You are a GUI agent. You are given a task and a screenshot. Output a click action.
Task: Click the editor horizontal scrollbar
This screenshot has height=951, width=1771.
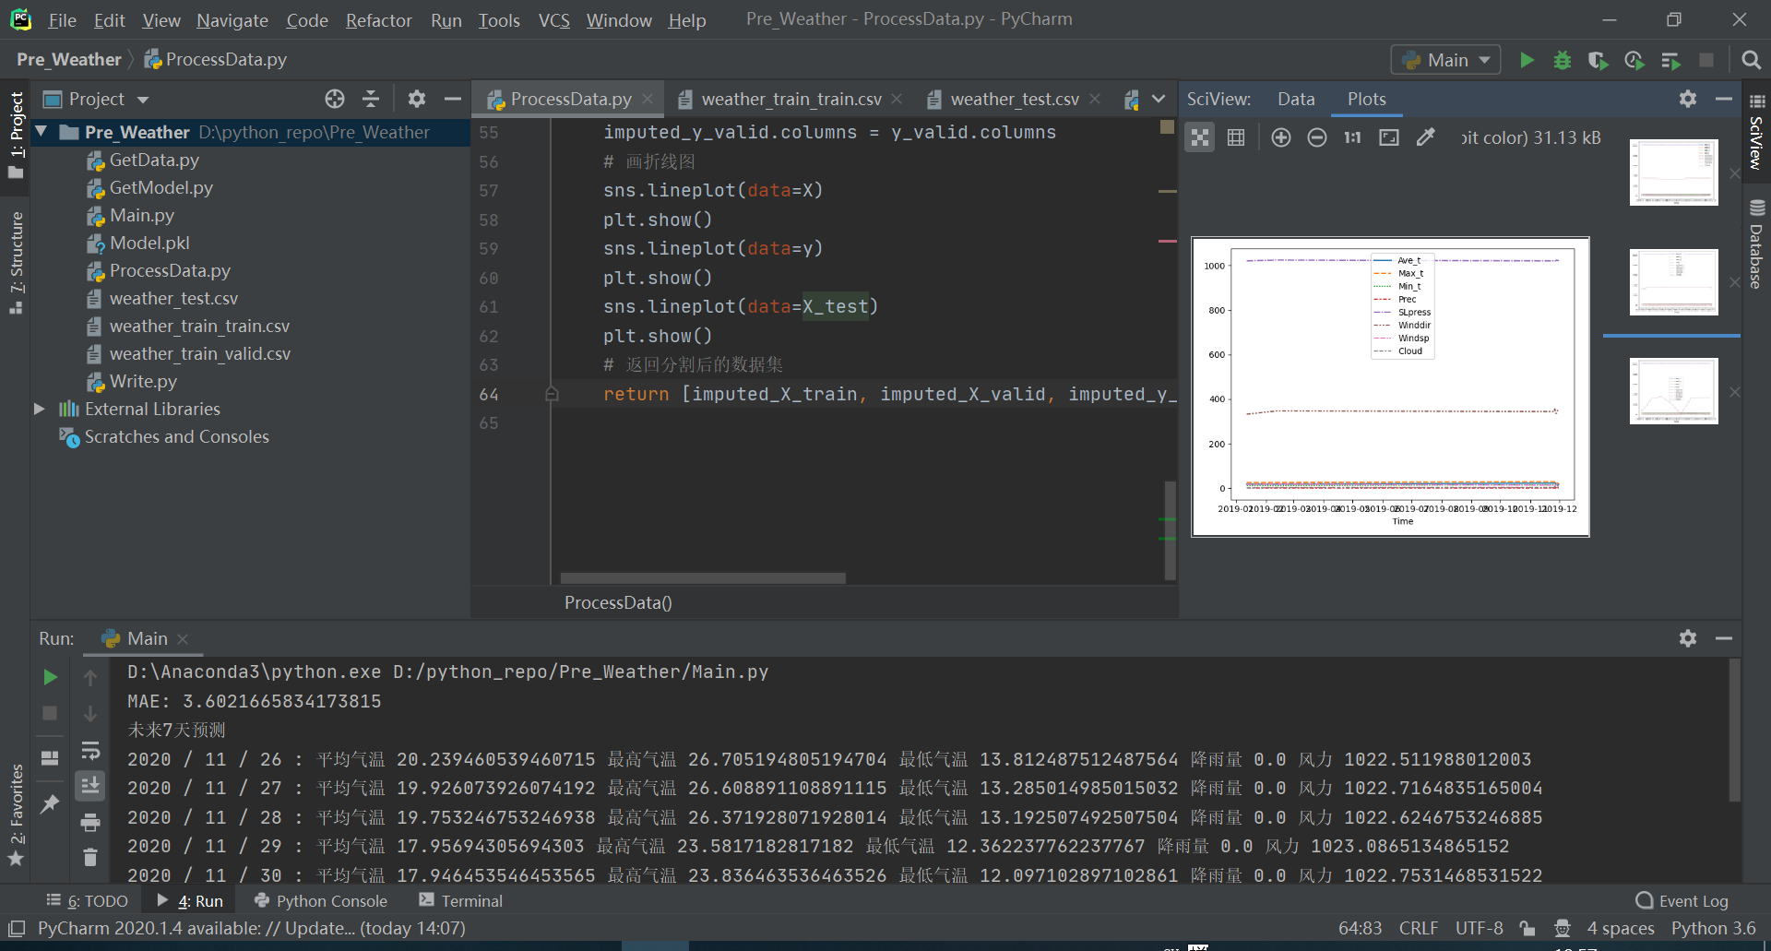702,578
